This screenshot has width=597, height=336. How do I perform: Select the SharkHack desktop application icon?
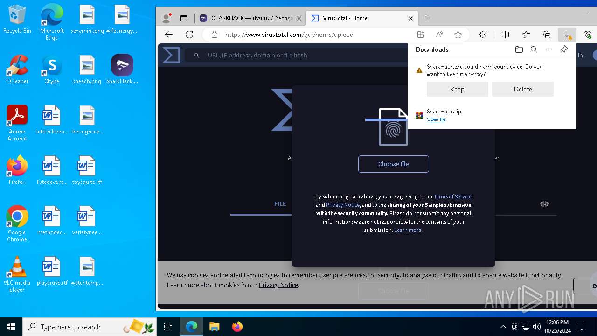click(x=122, y=70)
